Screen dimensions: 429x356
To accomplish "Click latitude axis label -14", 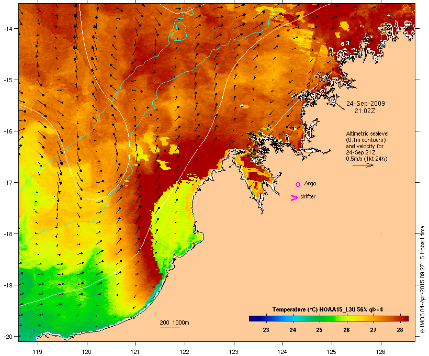I will click(x=7, y=28).
